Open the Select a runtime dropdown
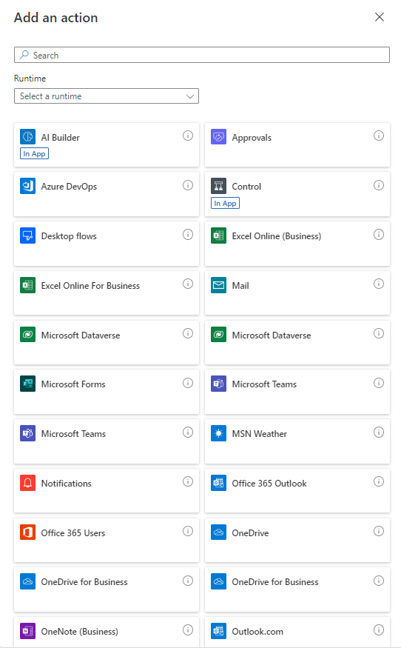The image size is (401, 648). [107, 96]
